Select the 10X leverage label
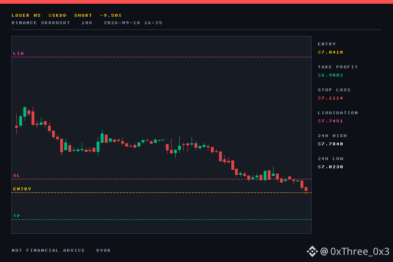393x262 pixels. click(87, 23)
